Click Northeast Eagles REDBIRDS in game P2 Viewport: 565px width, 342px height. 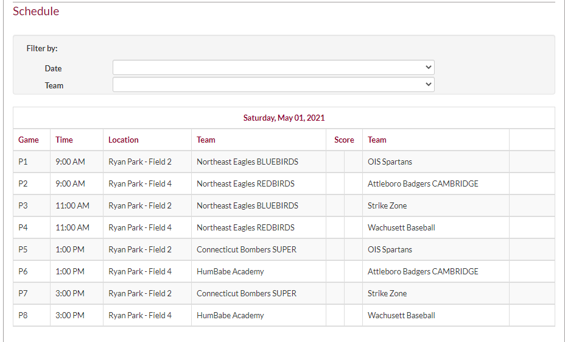pyautogui.click(x=245, y=183)
